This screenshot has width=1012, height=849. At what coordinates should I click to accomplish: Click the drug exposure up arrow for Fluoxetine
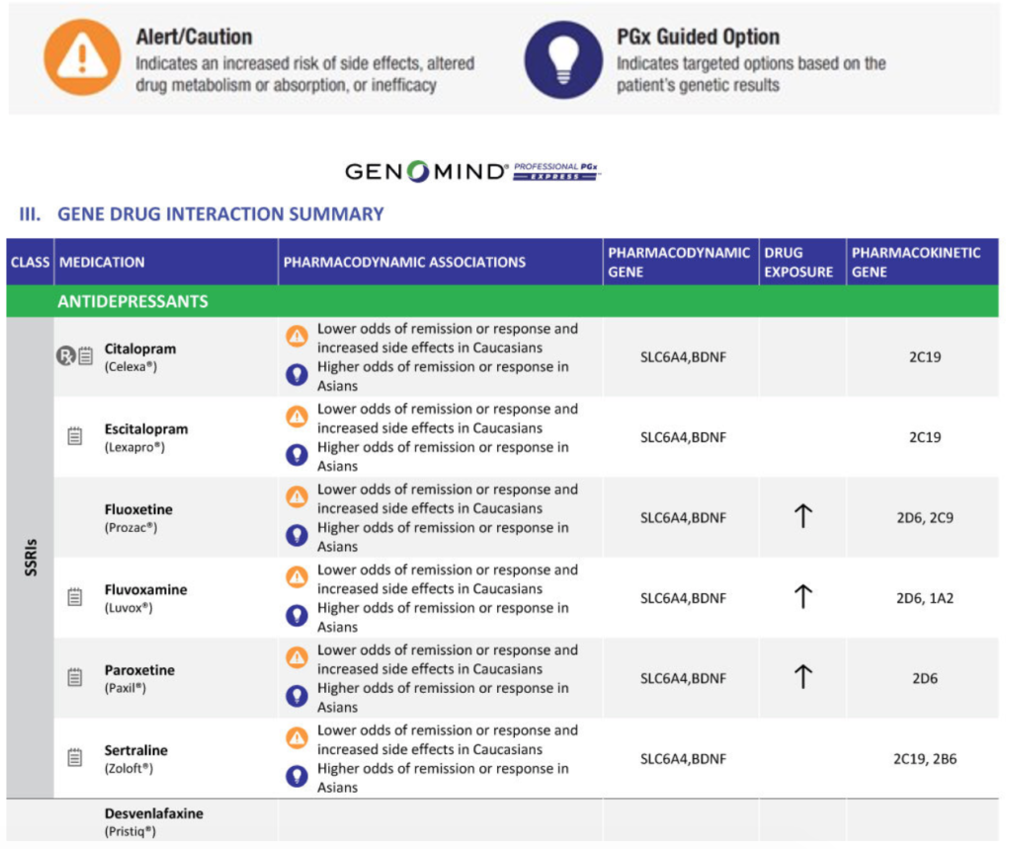tap(802, 516)
